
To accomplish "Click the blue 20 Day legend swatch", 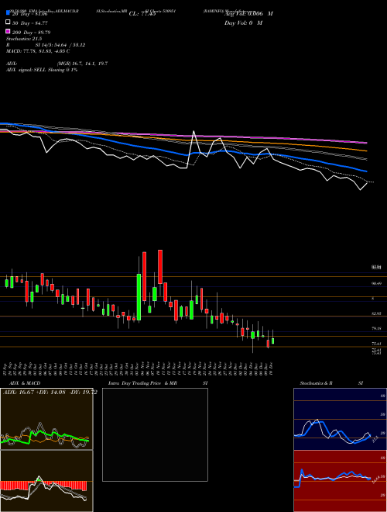I will coord(8,13).
